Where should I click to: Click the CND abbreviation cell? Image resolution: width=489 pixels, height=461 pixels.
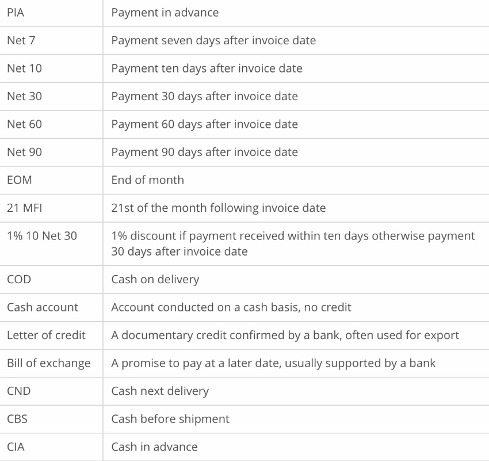19,391
